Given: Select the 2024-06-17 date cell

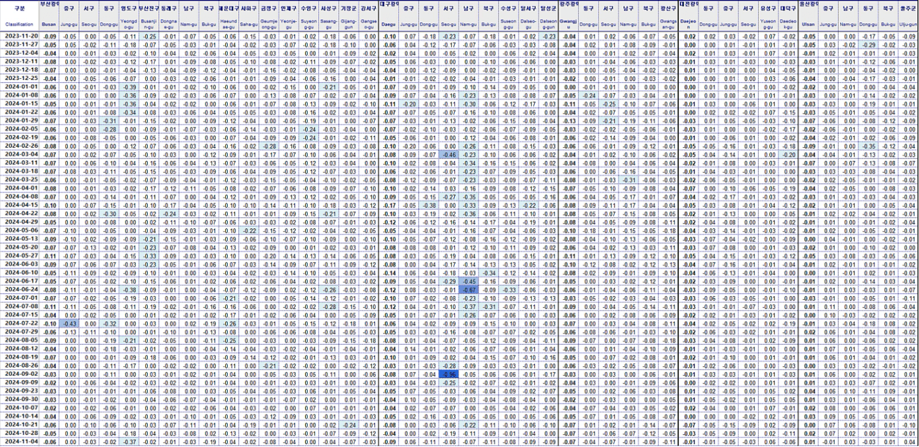Looking at the screenshot, I should [x=19, y=281].
